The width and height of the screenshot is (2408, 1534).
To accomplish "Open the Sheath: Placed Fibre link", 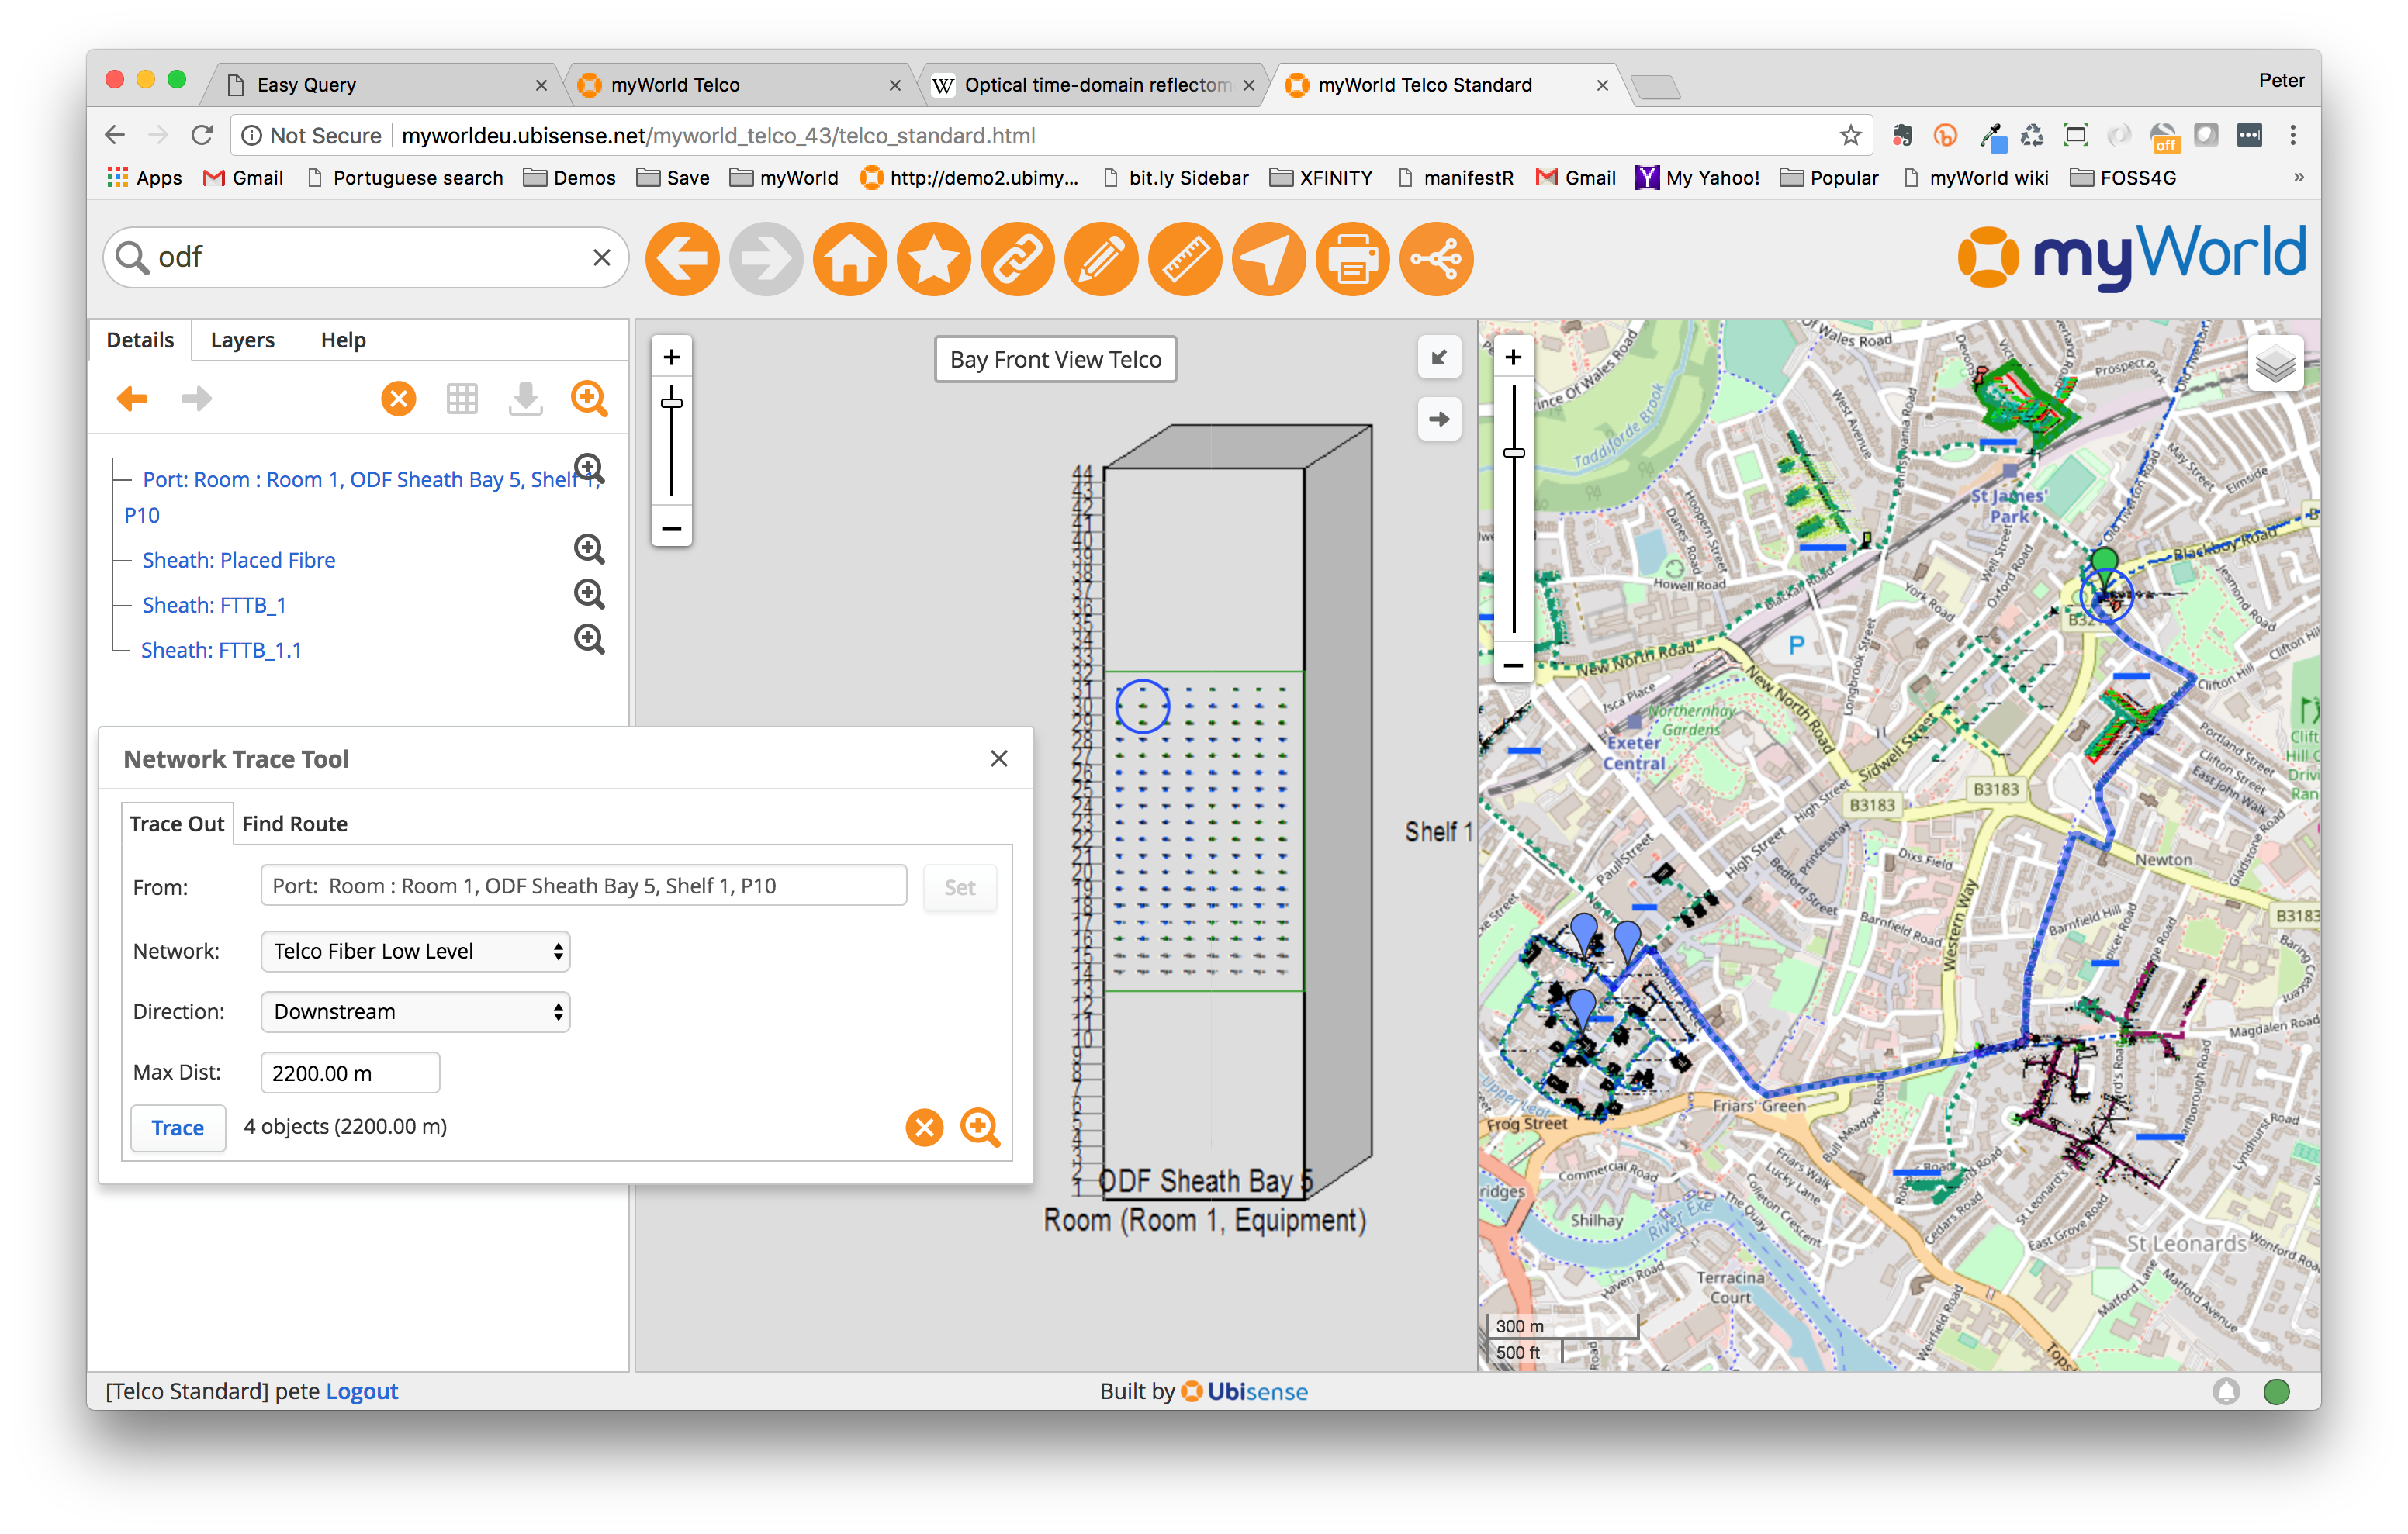I will click(239, 560).
